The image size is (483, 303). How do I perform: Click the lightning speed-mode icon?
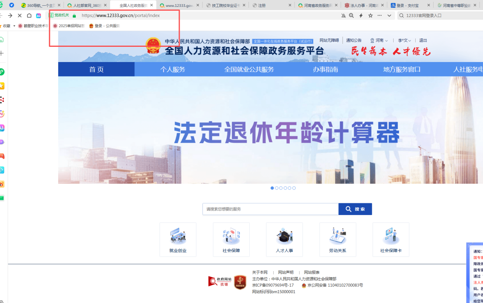(361, 16)
